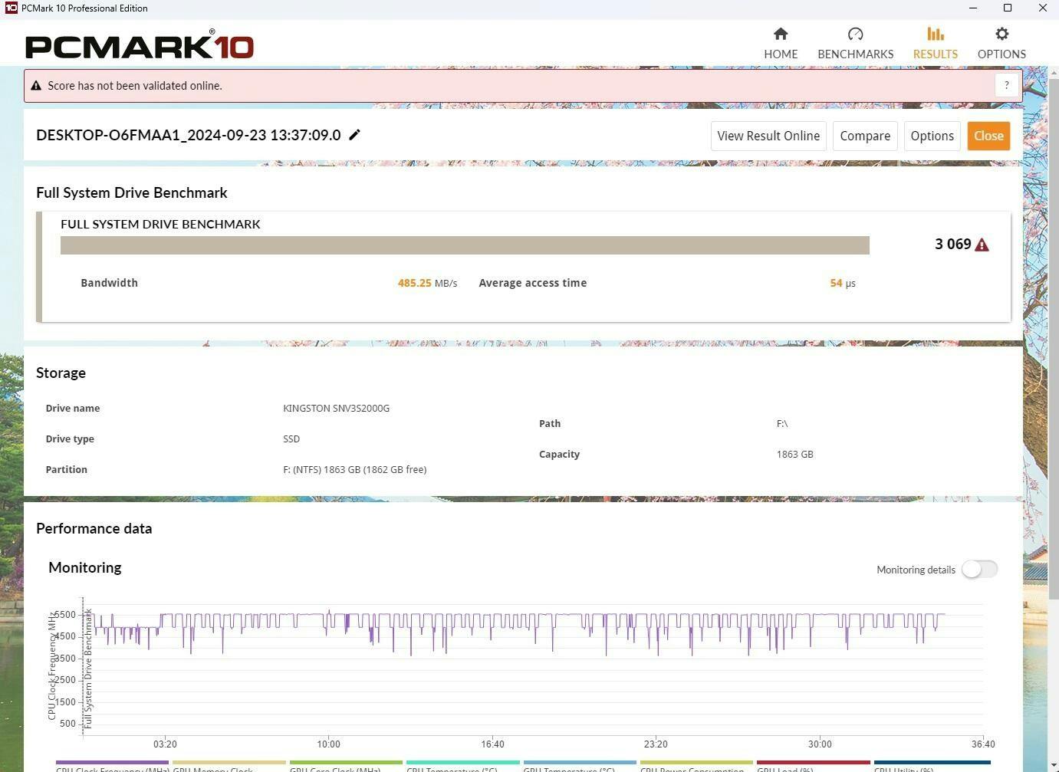Click the GPU Temperature legend swatch
Image resolution: width=1059 pixels, height=772 pixels.
[x=580, y=763]
